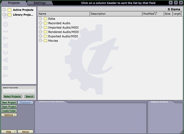Image resolution: width=184 pixels, height=134 pixels.
Task: Toggle the Rendered Audio/MIDI expander
Action: coord(40,32)
